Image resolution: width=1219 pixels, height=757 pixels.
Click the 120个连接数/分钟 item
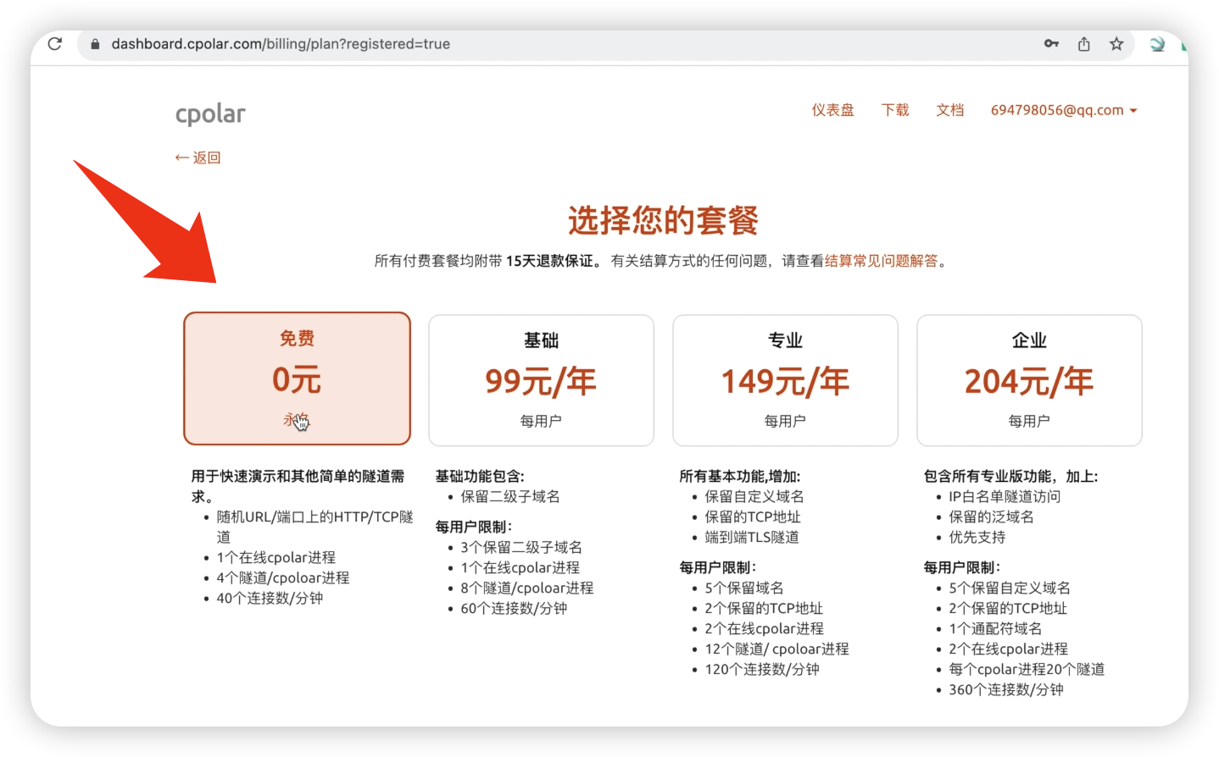pyautogui.click(x=762, y=670)
